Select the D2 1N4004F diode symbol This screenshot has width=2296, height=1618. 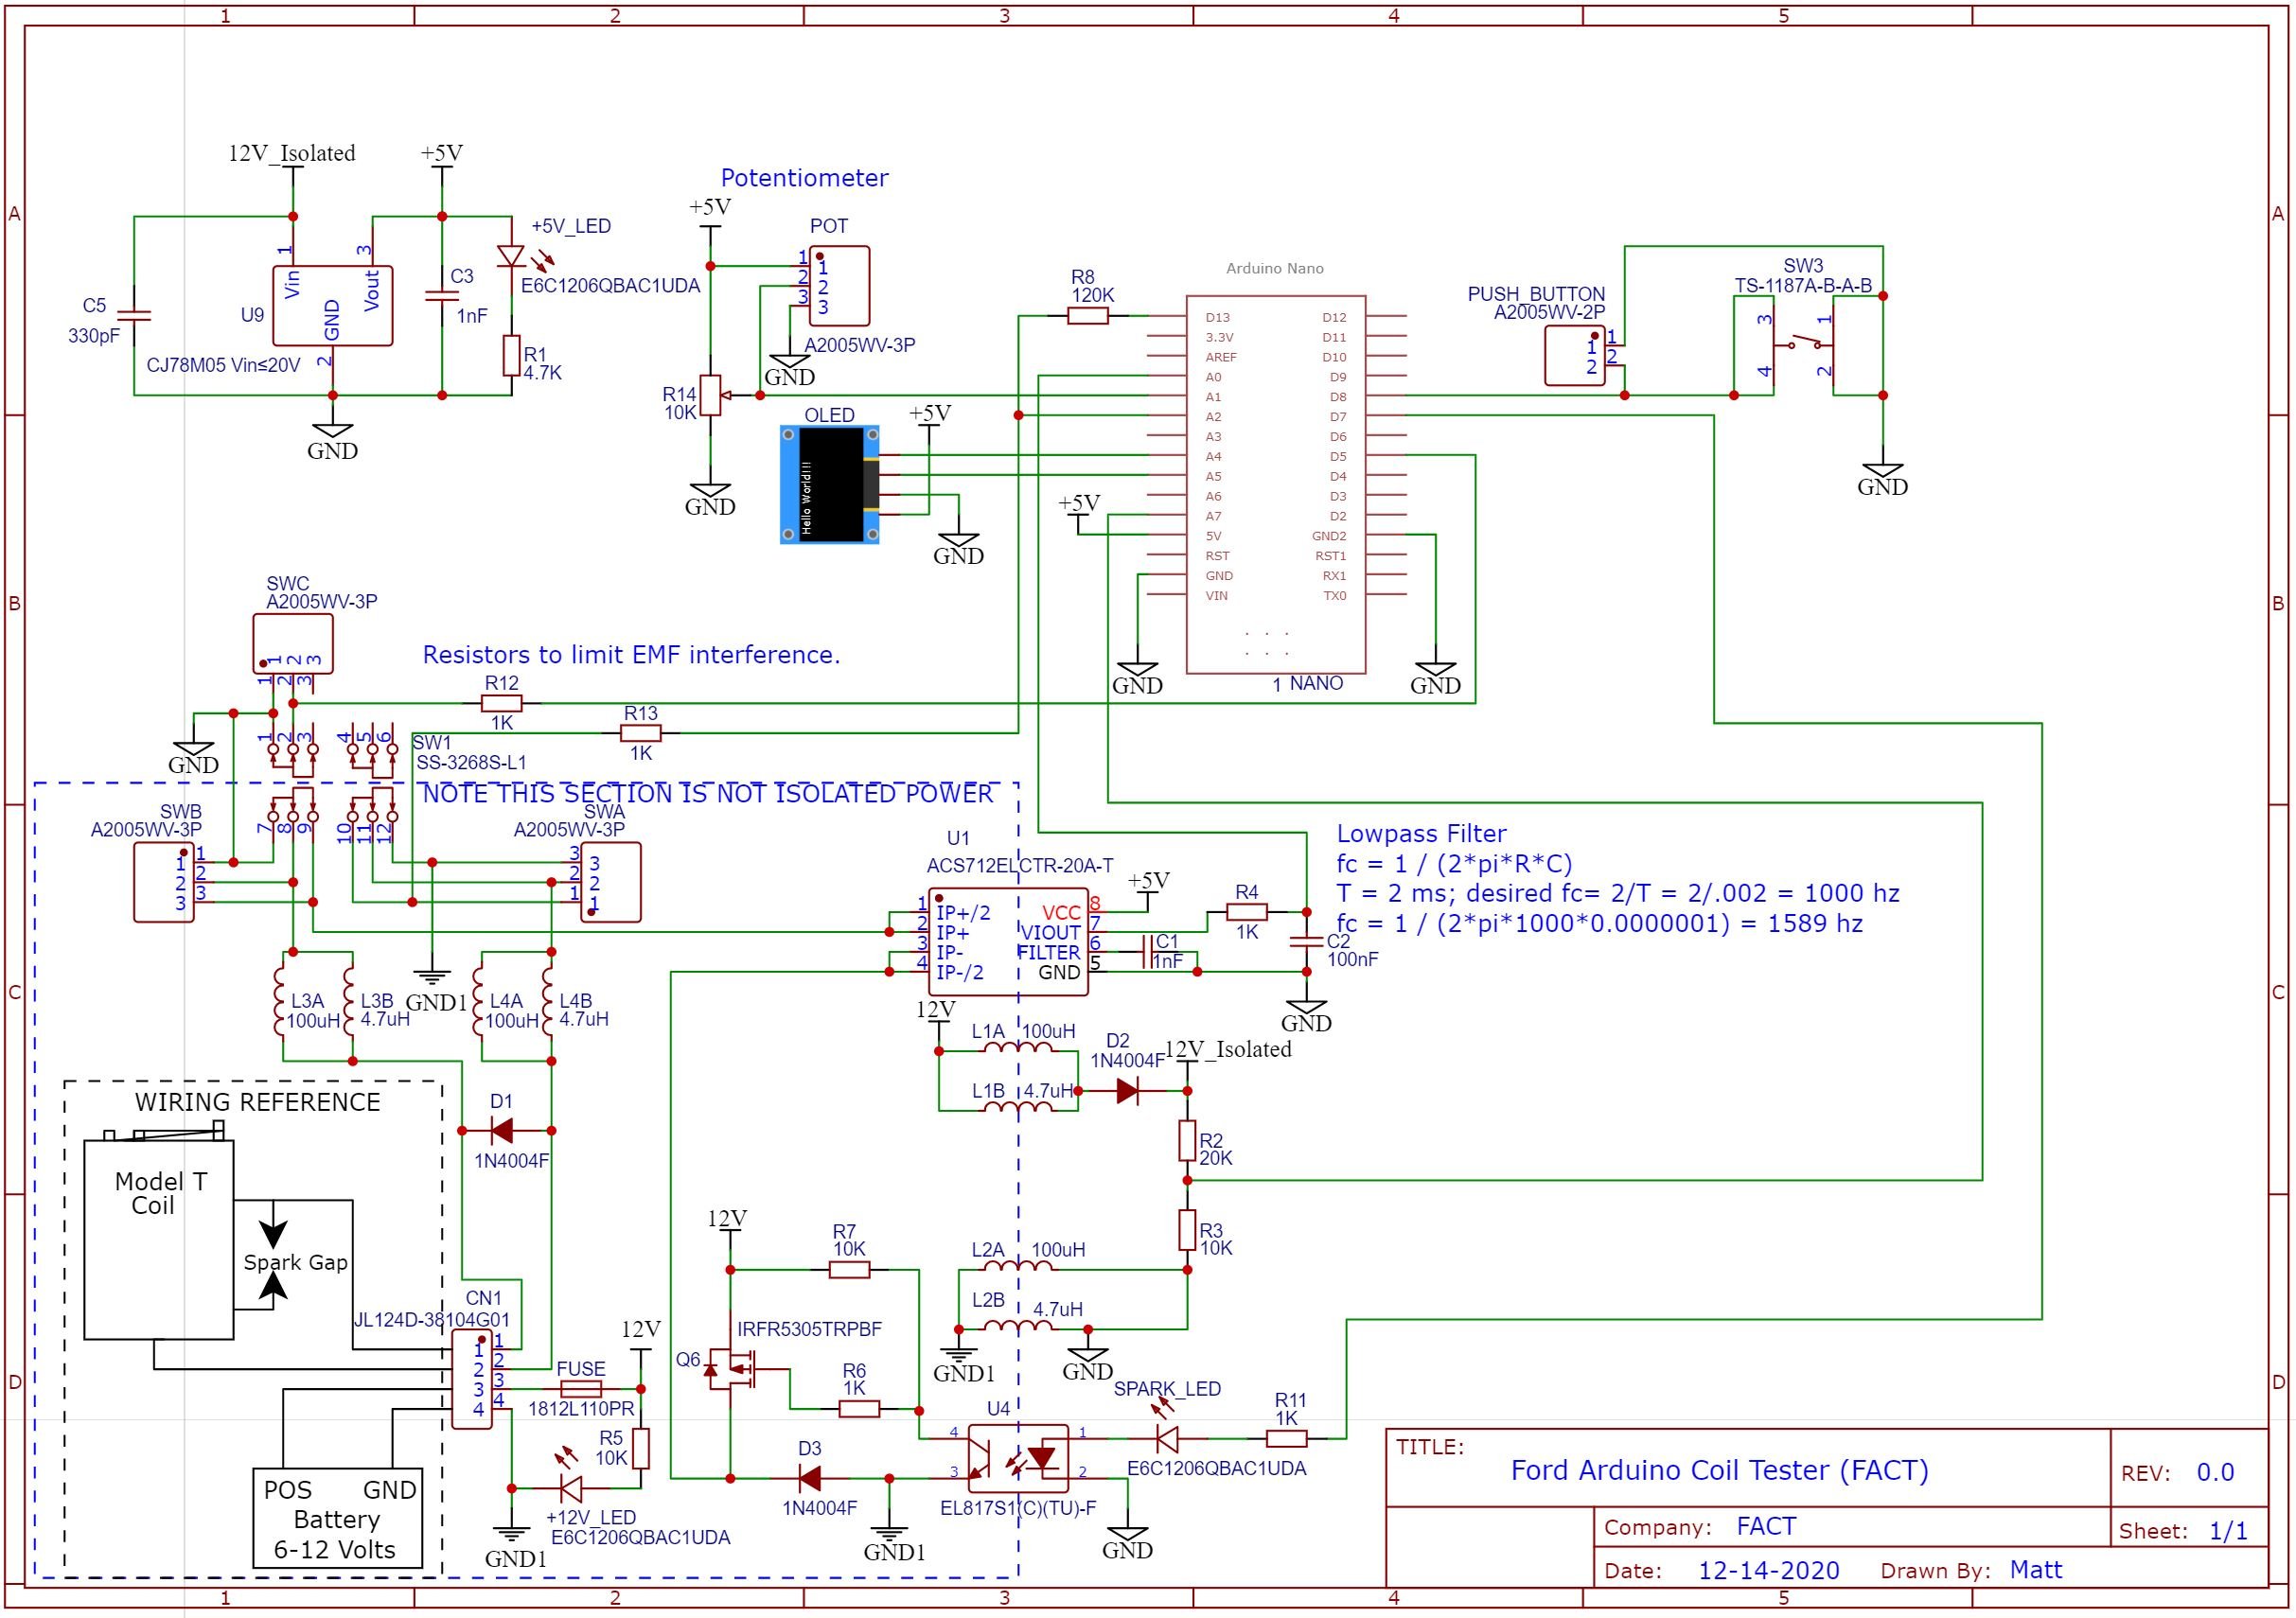point(1127,1091)
